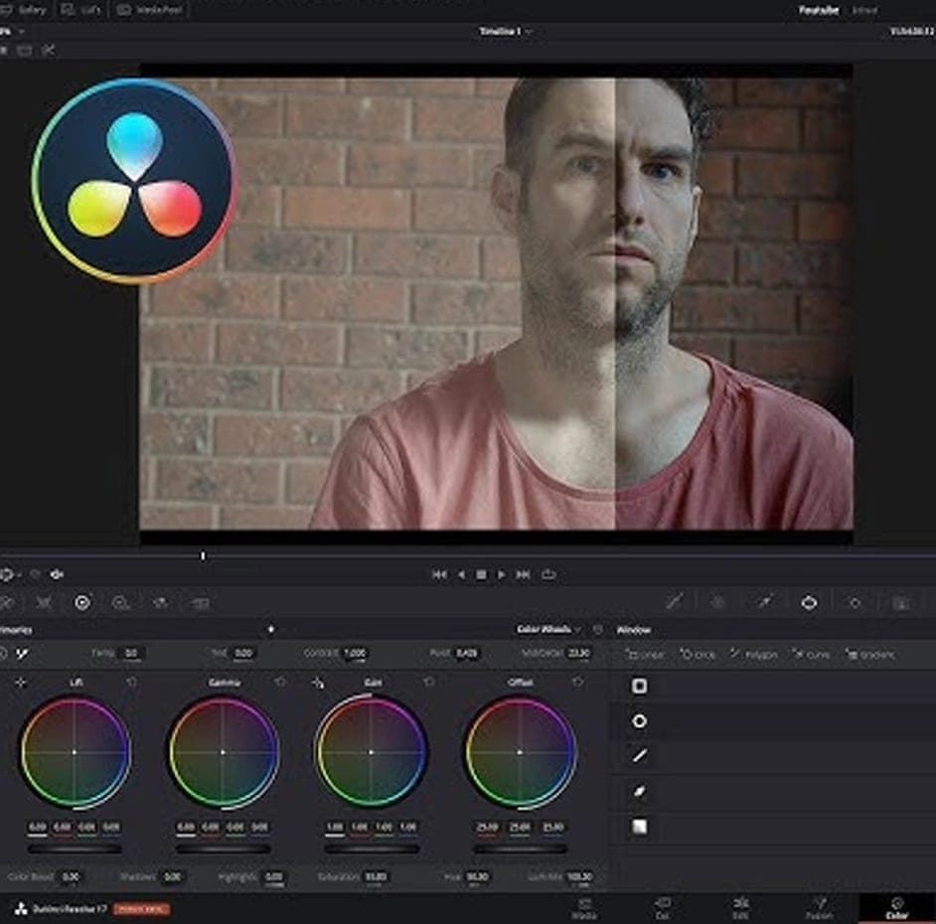Screen dimensions: 936x924
Task: Click the Lift black point picker icon
Action: click(21, 682)
